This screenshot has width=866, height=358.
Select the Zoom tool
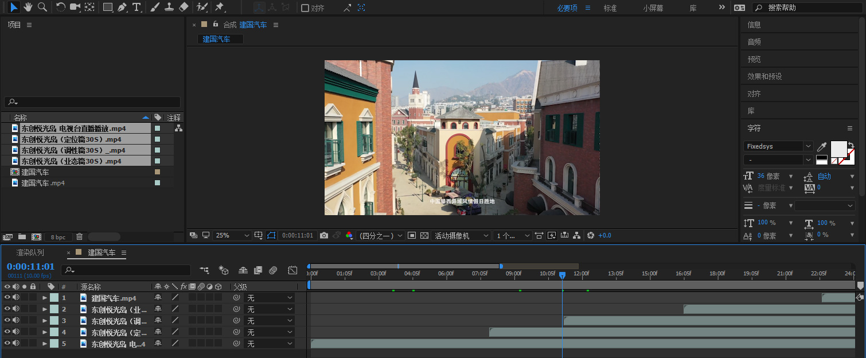[x=42, y=7]
